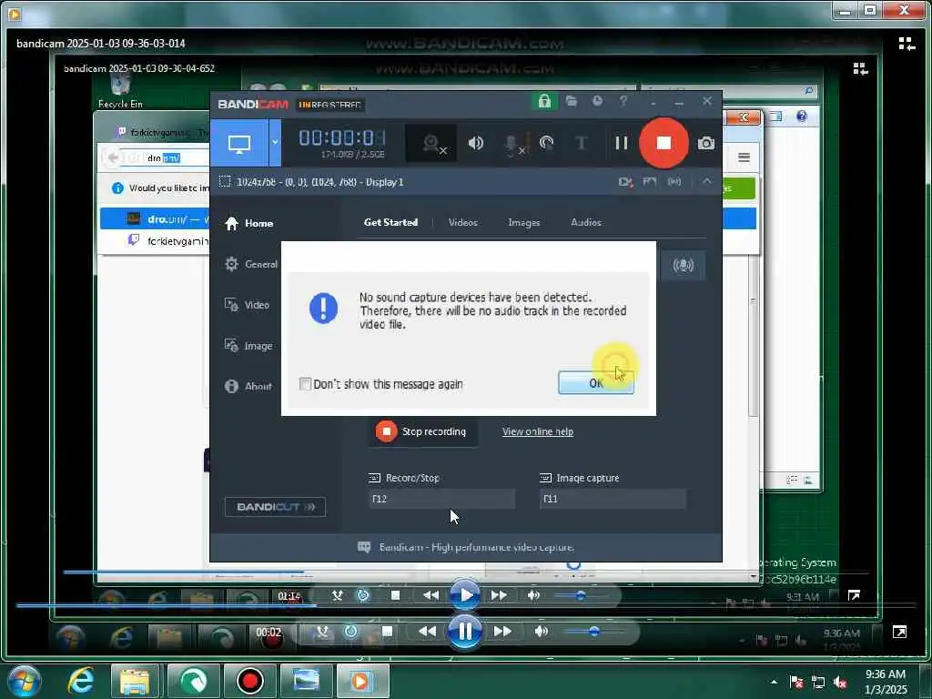Toggle the mouse click effect icon

546,143
